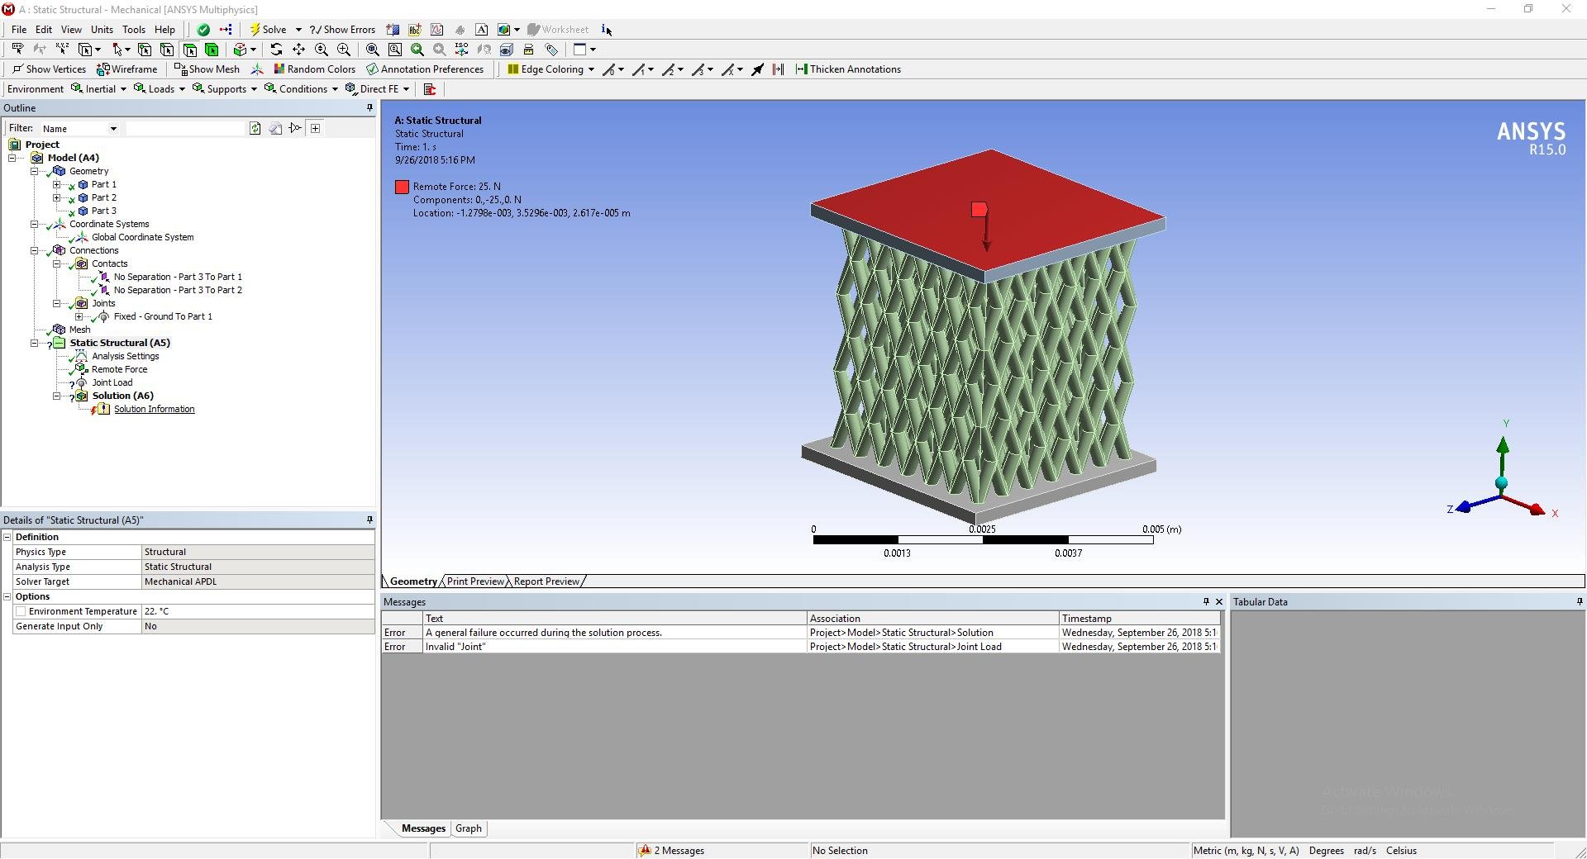Click the tags icon in toolbar
Screen dimensions: 1587x859
click(551, 50)
